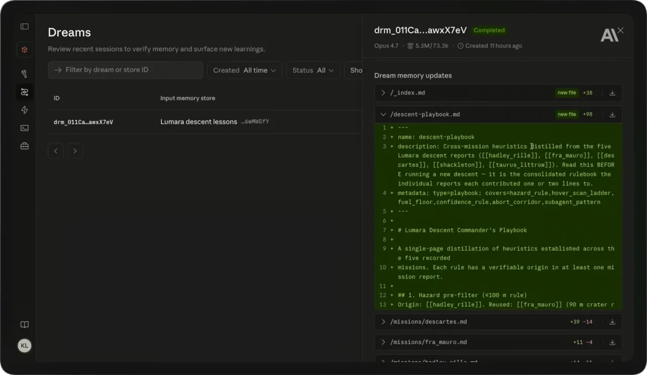Collapse the /descent-playbook.md file diff
This screenshot has width=647, height=375.
click(384, 115)
